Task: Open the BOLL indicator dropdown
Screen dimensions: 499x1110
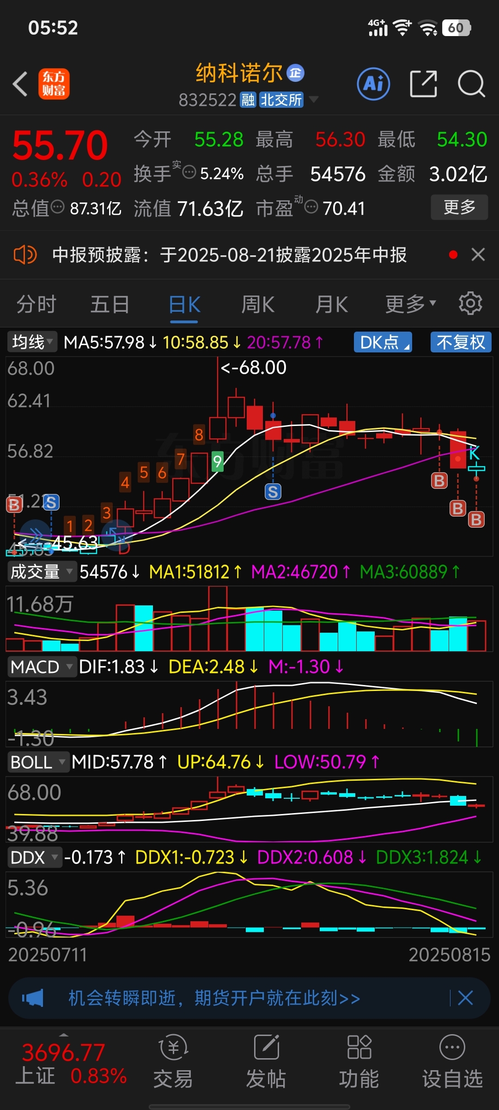Action: (x=38, y=762)
